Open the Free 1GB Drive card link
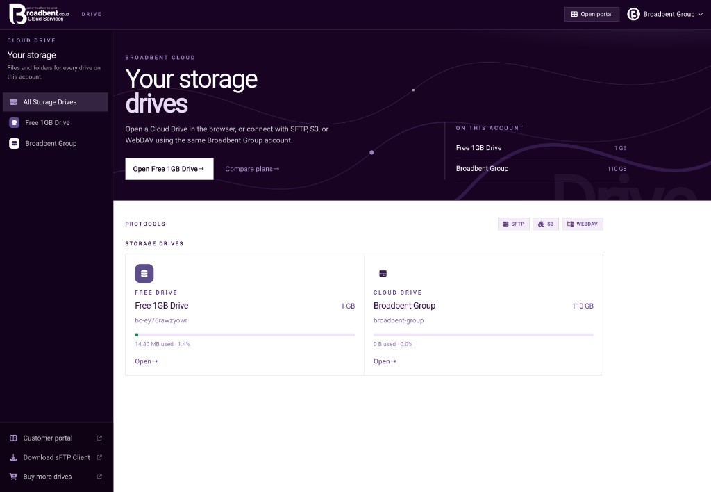This screenshot has height=492, width=711. 146,361
